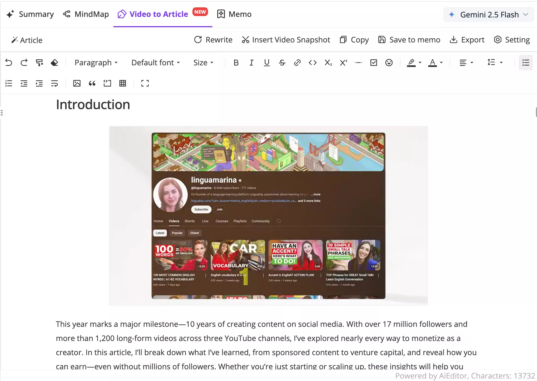Viewport: 537px width, 381px height.
Task: Click the format painter icon
Action: (x=39, y=63)
